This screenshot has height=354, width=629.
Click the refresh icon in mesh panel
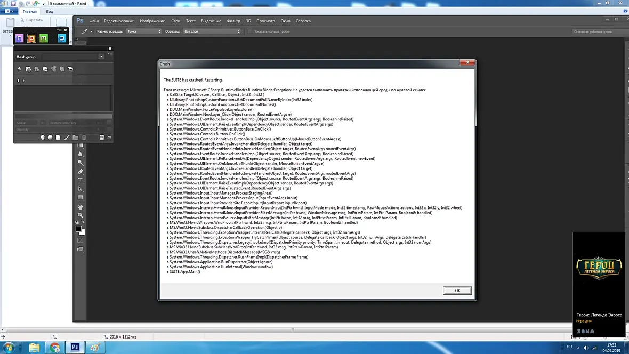pos(109,138)
